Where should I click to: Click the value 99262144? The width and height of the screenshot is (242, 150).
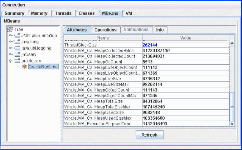[x=152, y=84]
